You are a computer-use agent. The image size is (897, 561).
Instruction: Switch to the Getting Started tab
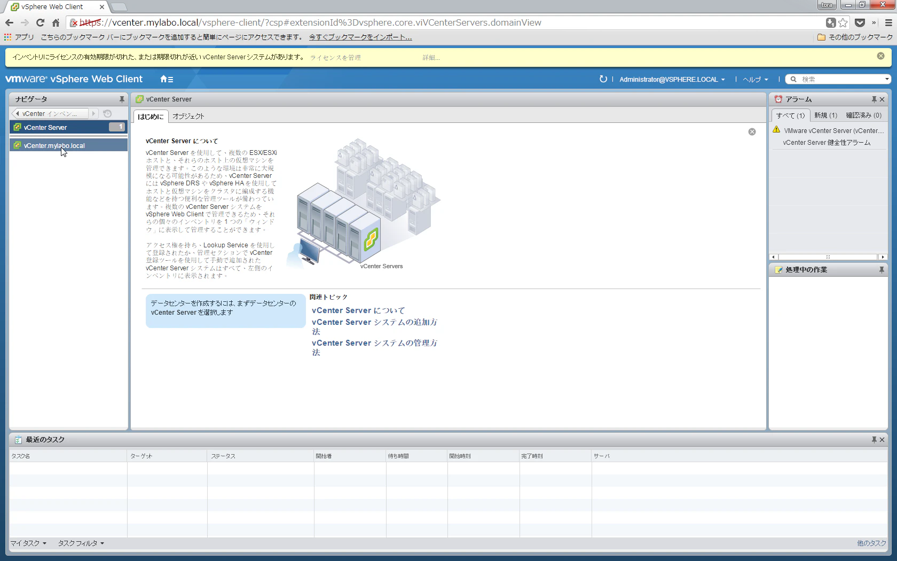coord(151,116)
